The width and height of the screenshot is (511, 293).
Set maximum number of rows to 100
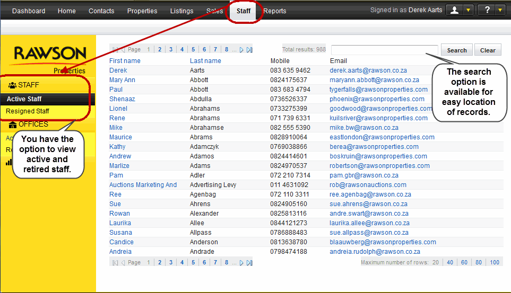click(494, 262)
